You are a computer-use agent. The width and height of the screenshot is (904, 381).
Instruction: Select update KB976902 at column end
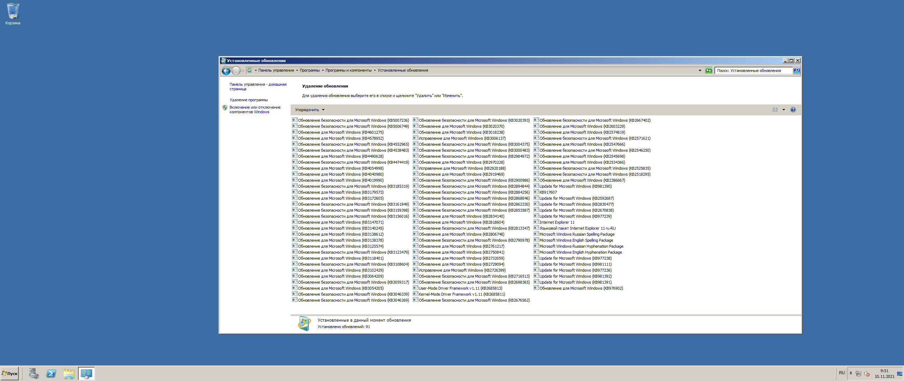578,288
